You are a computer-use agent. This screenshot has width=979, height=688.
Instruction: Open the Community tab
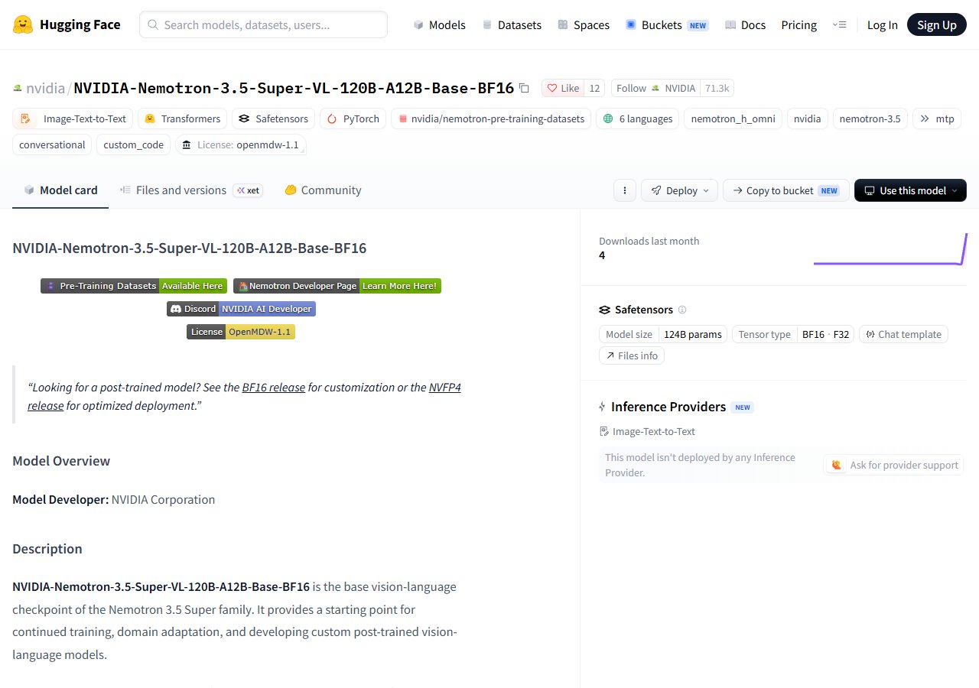(323, 190)
